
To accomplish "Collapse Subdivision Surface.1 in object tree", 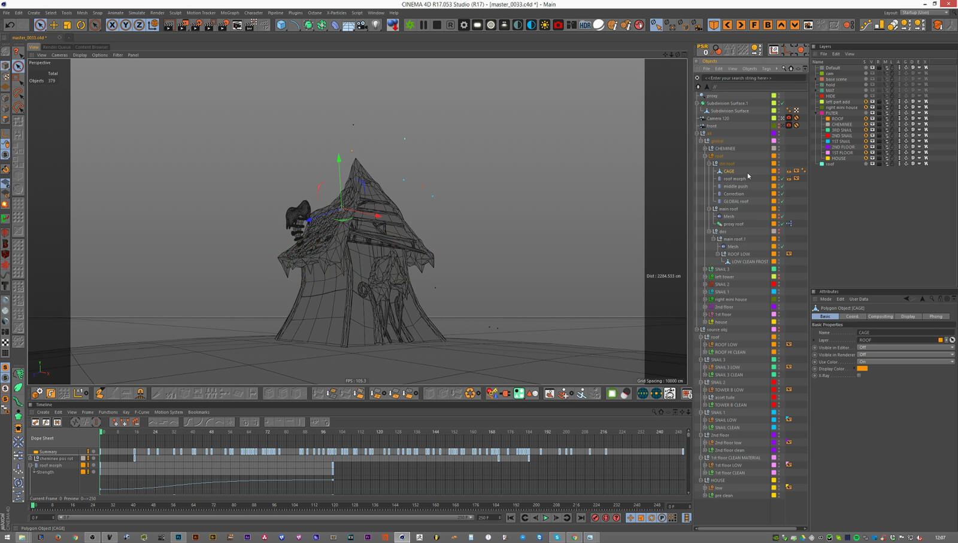I will pos(697,103).
